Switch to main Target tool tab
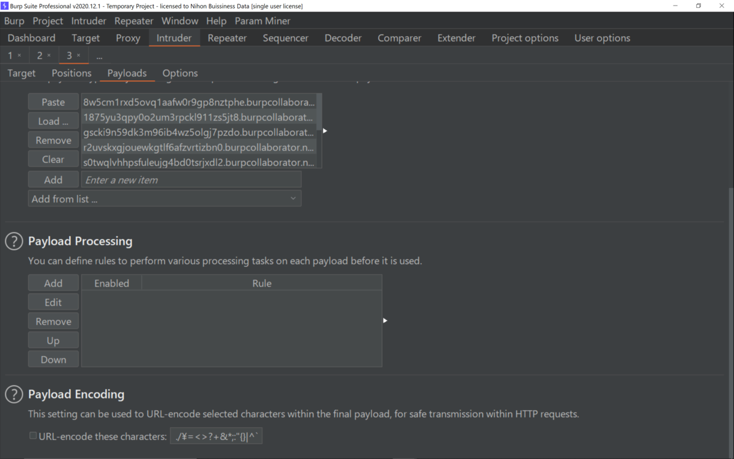Image resolution: width=734 pixels, height=459 pixels. (86, 38)
